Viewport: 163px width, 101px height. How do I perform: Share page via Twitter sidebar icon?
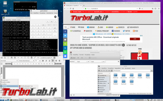point(65,36)
